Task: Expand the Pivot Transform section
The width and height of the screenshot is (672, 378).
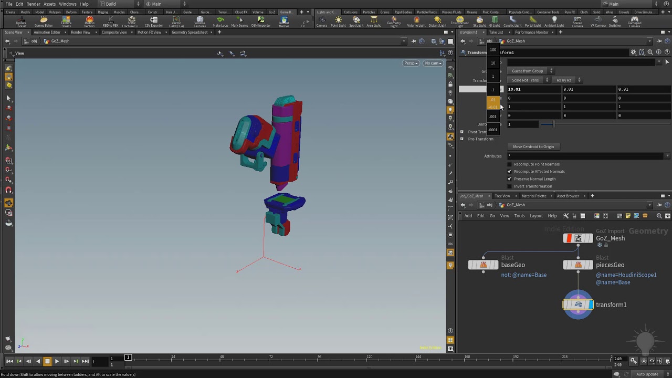Action: [462, 132]
